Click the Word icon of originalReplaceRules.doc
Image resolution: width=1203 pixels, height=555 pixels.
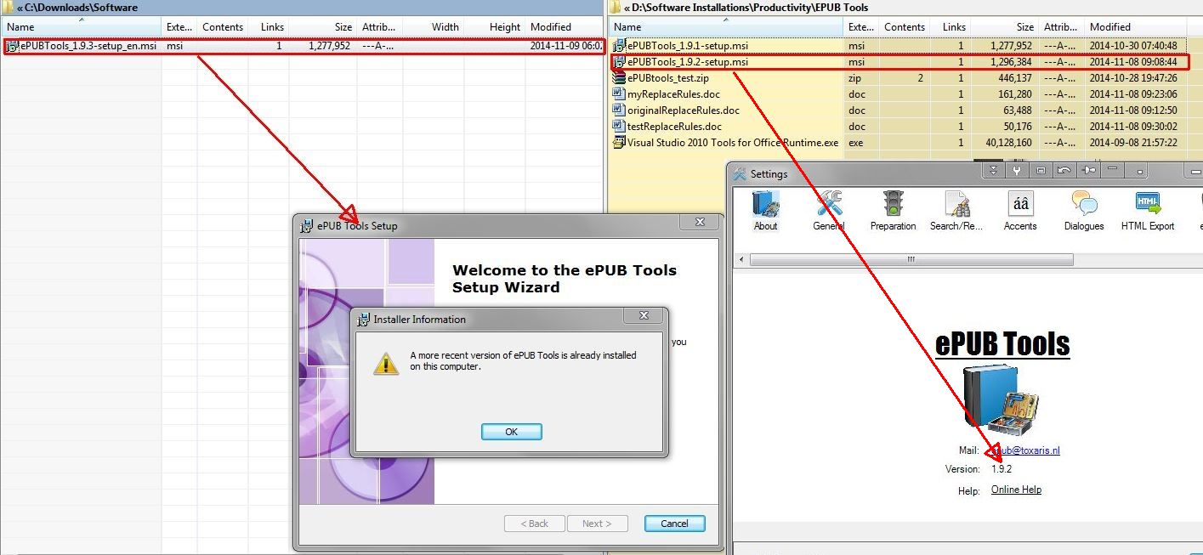[x=619, y=110]
